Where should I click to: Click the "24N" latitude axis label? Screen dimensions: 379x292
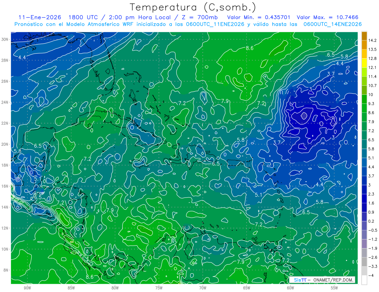(5, 102)
